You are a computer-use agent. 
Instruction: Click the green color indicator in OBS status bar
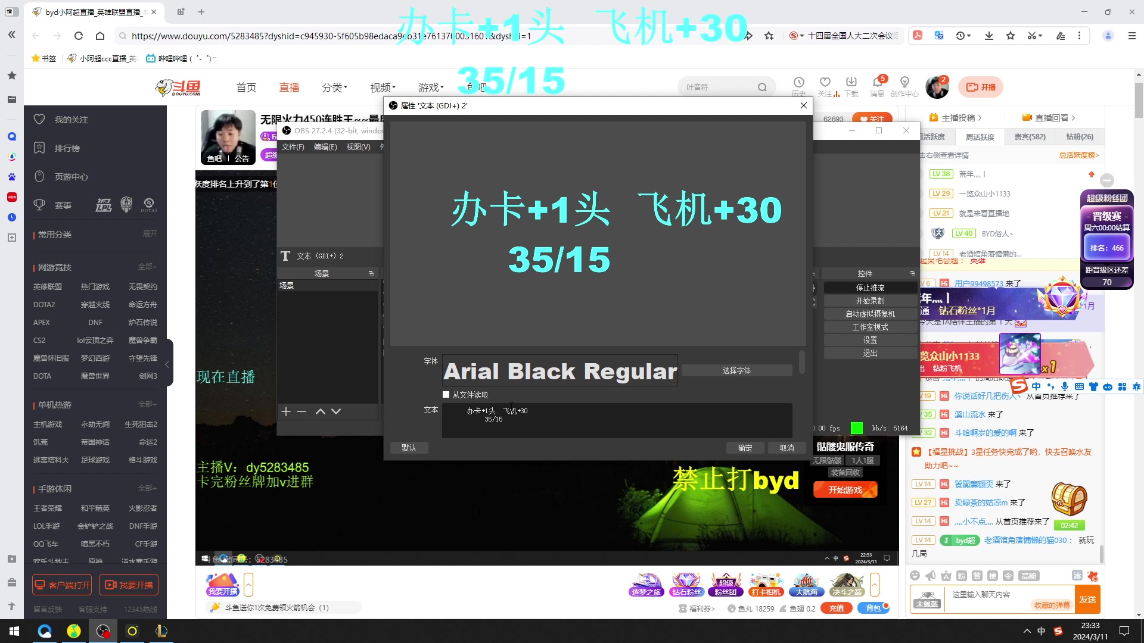click(857, 427)
